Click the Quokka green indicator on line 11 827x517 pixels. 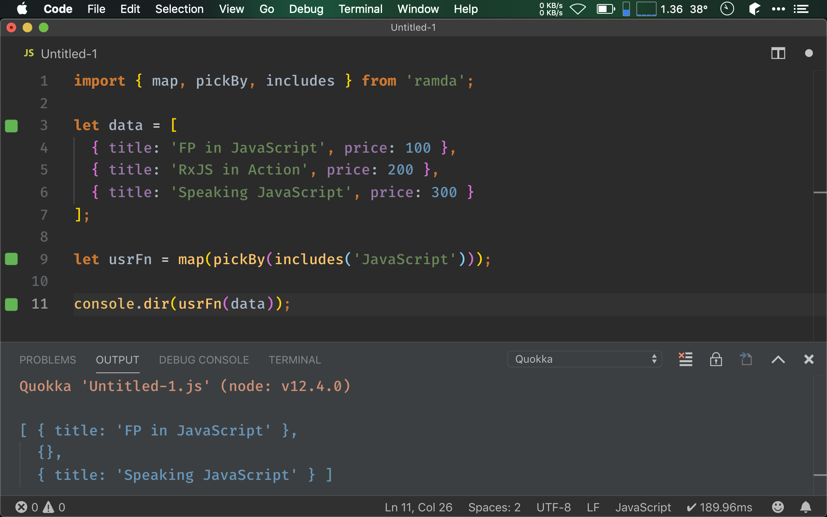point(11,304)
